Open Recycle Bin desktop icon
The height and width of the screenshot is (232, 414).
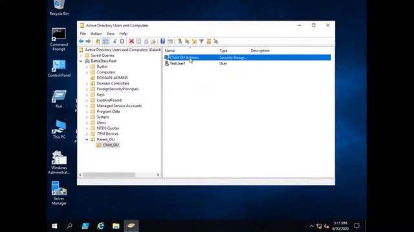[x=59, y=8]
